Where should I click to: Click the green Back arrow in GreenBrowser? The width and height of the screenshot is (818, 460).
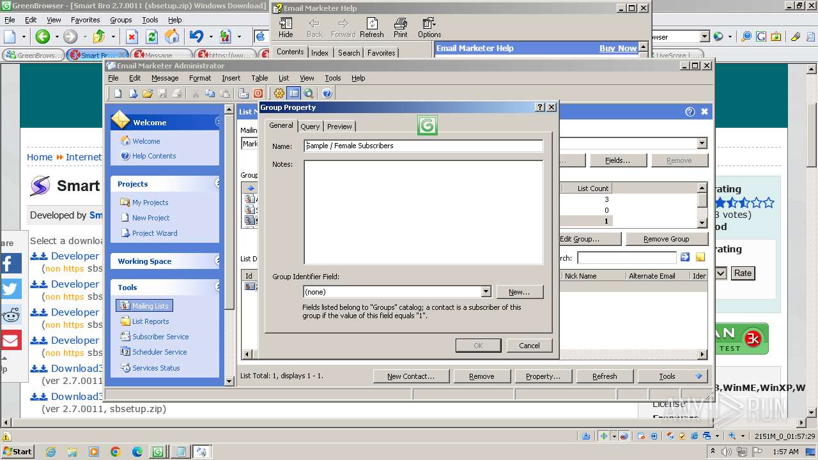(x=42, y=36)
